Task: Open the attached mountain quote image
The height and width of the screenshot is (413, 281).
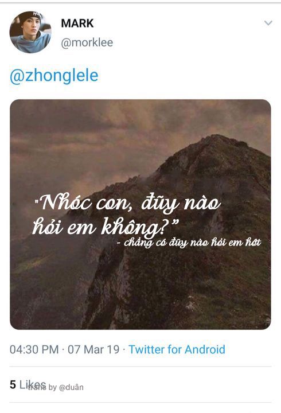Action: pos(140,215)
